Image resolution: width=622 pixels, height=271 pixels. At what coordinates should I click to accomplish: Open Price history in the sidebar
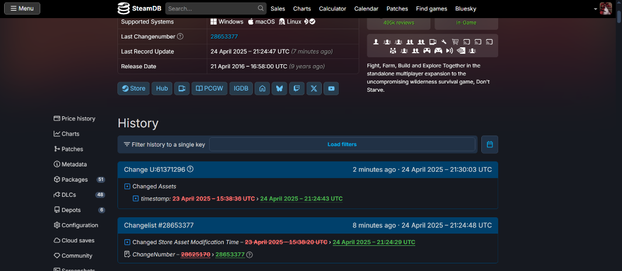[x=78, y=119]
